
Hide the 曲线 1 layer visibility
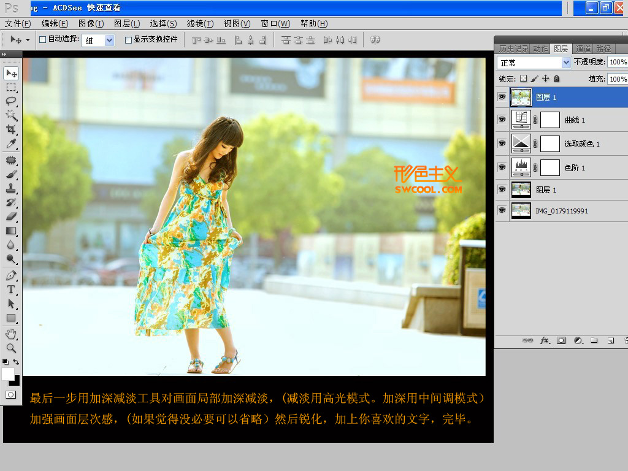click(502, 120)
